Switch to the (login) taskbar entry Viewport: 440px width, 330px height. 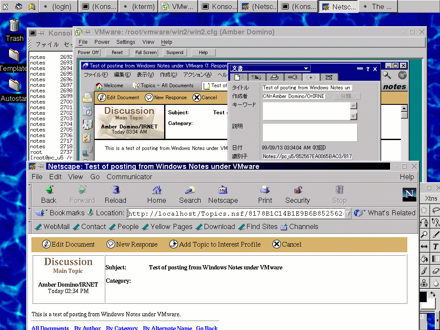click(58, 6)
